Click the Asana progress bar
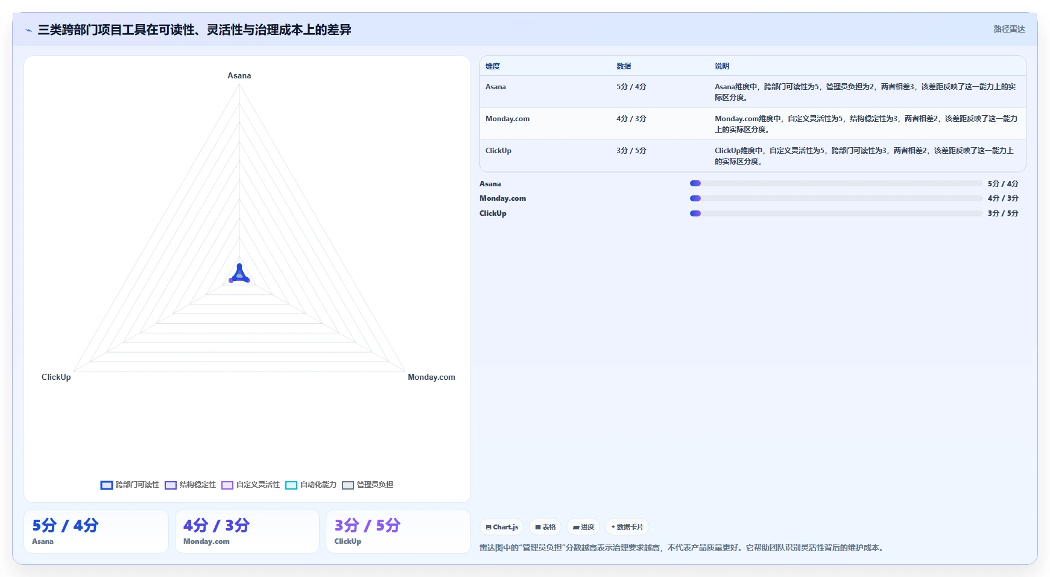This screenshot has width=1050, height=577. (x=837, y=183)
